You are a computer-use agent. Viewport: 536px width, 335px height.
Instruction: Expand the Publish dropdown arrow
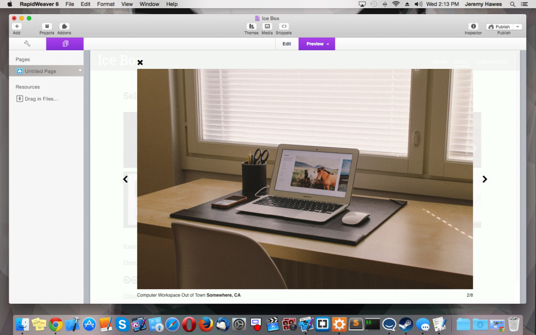pos(517,27)
